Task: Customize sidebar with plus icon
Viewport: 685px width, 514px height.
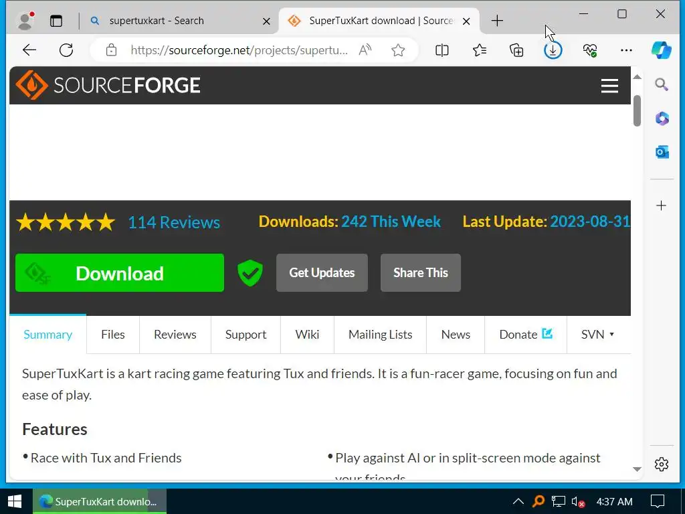Action: click(662, 205)
